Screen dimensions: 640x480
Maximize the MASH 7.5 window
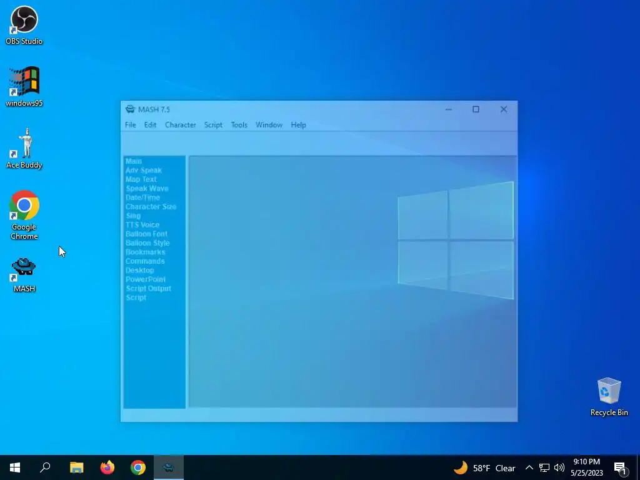(476, 109)
